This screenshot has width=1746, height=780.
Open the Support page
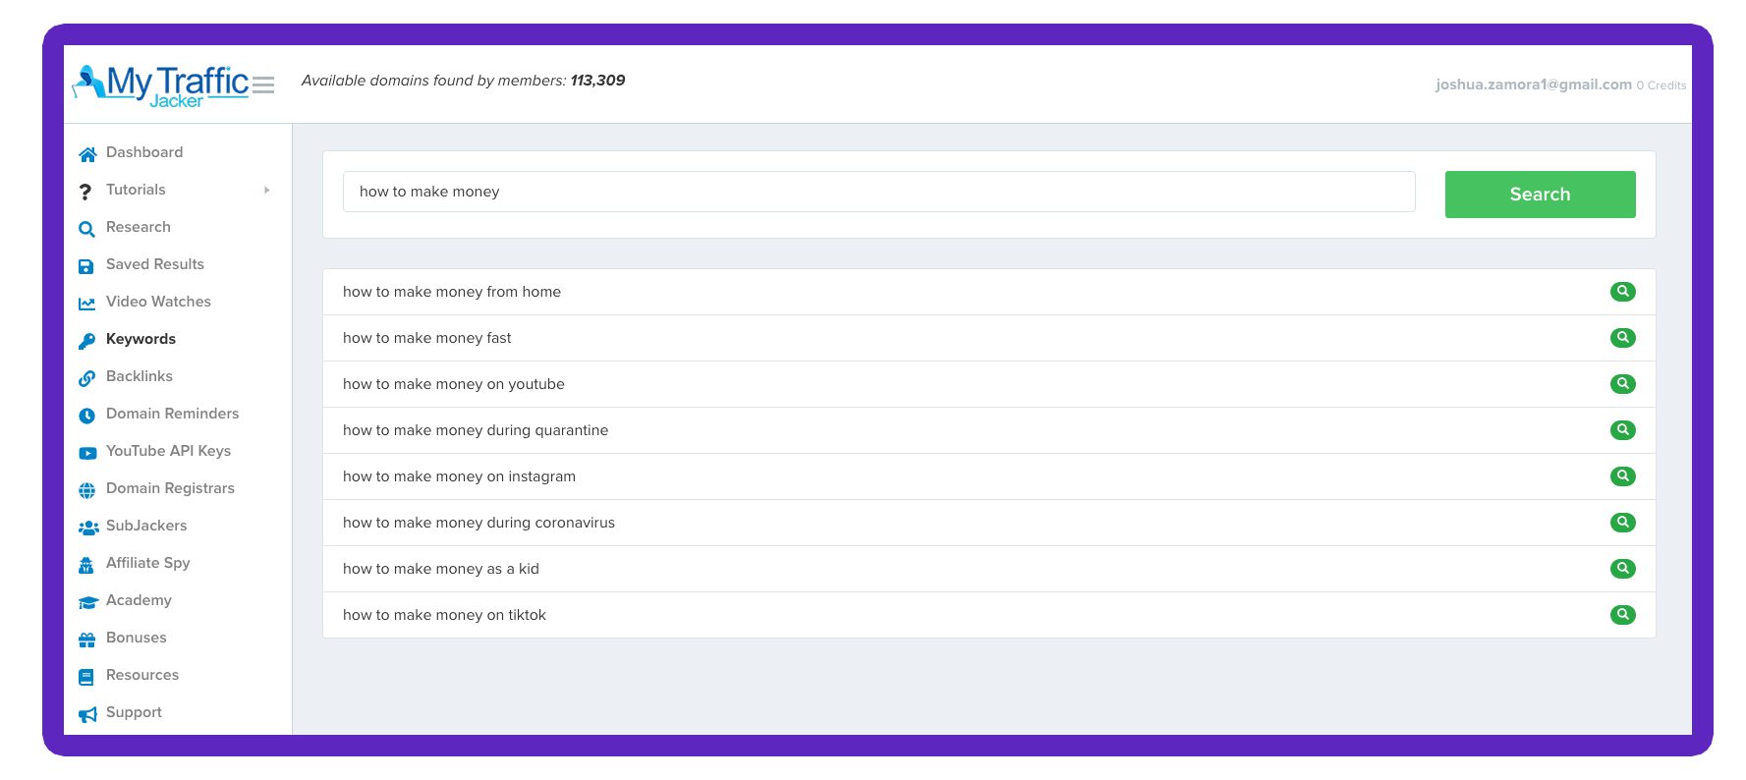tap(134, 712)
